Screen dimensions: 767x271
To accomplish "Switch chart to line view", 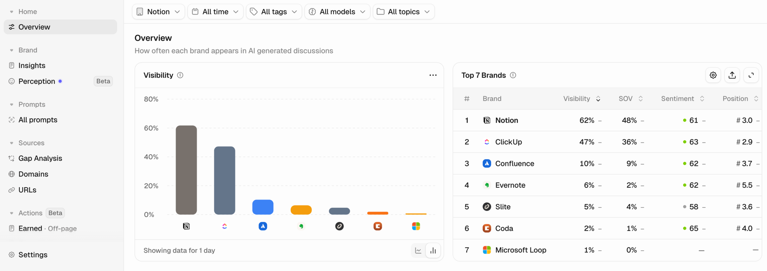I will [418, 250].
